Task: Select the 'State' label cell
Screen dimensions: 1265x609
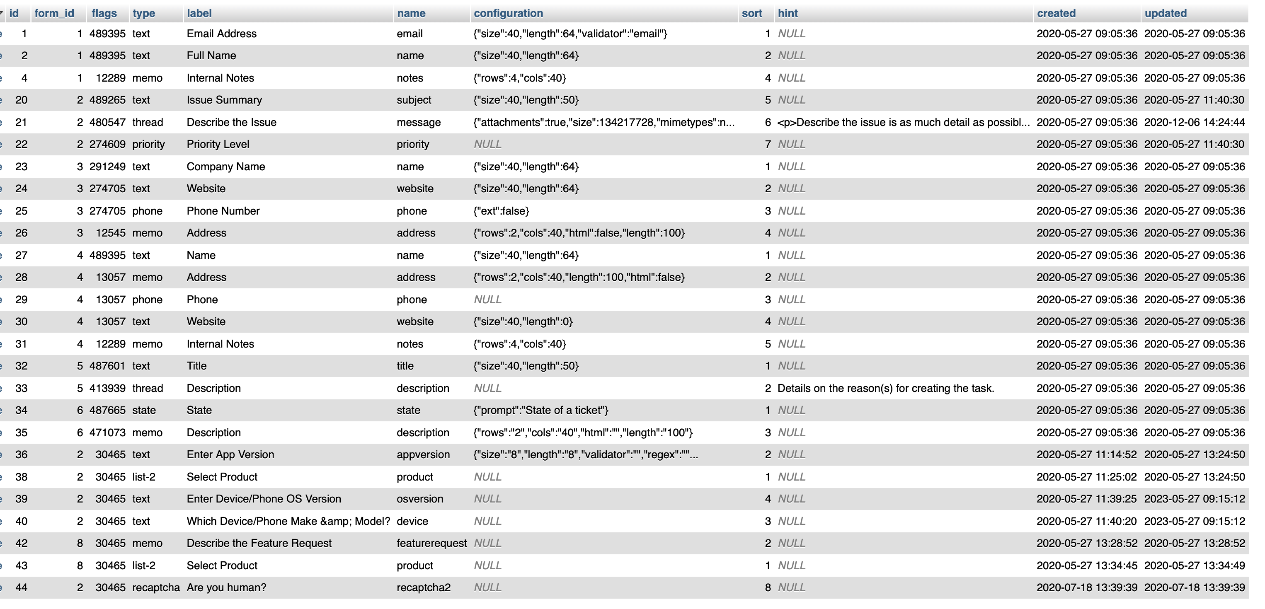Action: tap(199, 410)
